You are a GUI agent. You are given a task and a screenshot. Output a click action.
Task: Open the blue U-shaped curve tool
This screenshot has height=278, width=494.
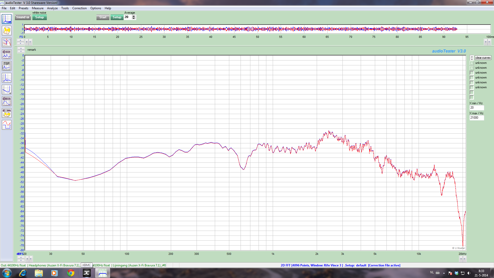(x=7, y=90)
